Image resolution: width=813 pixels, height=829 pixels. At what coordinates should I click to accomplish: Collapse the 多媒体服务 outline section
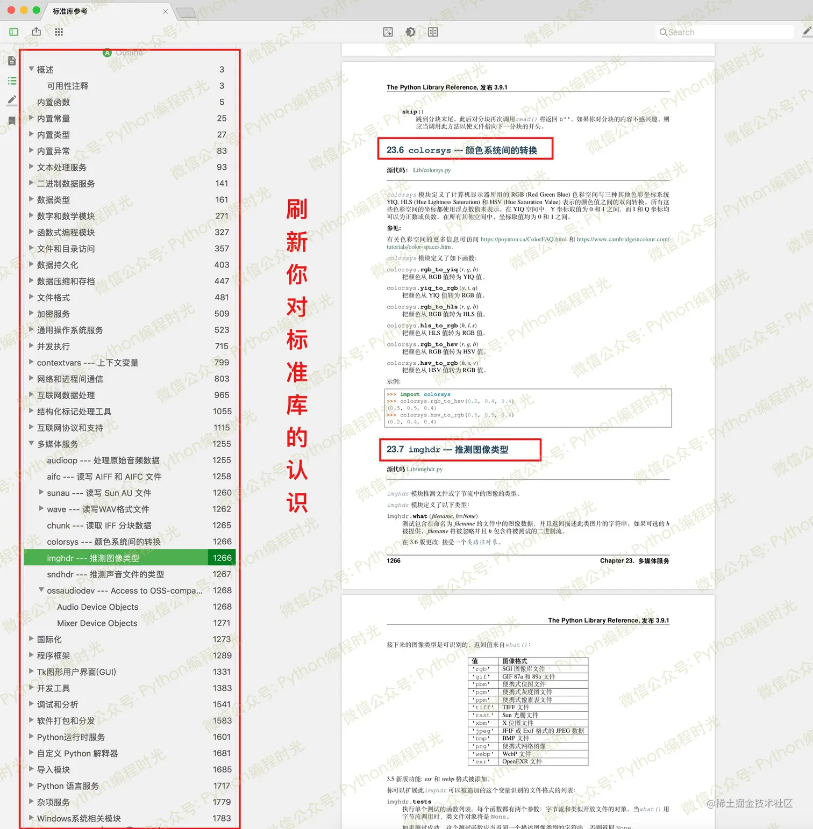pos(31,443)
